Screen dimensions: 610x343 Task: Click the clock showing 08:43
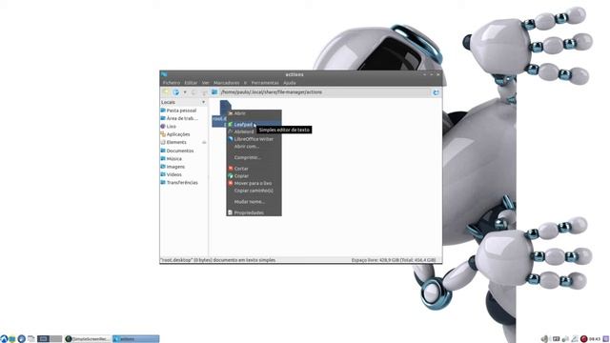[595, 339]
